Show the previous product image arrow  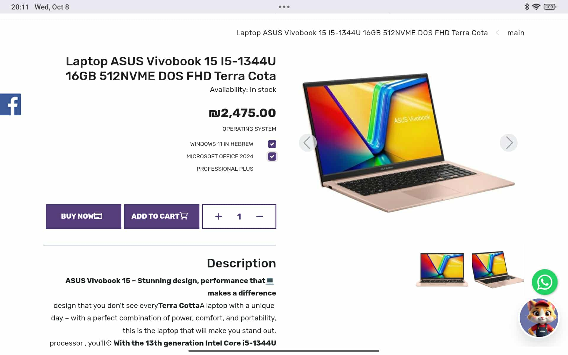pyautogui.click(x=308, y=143)
